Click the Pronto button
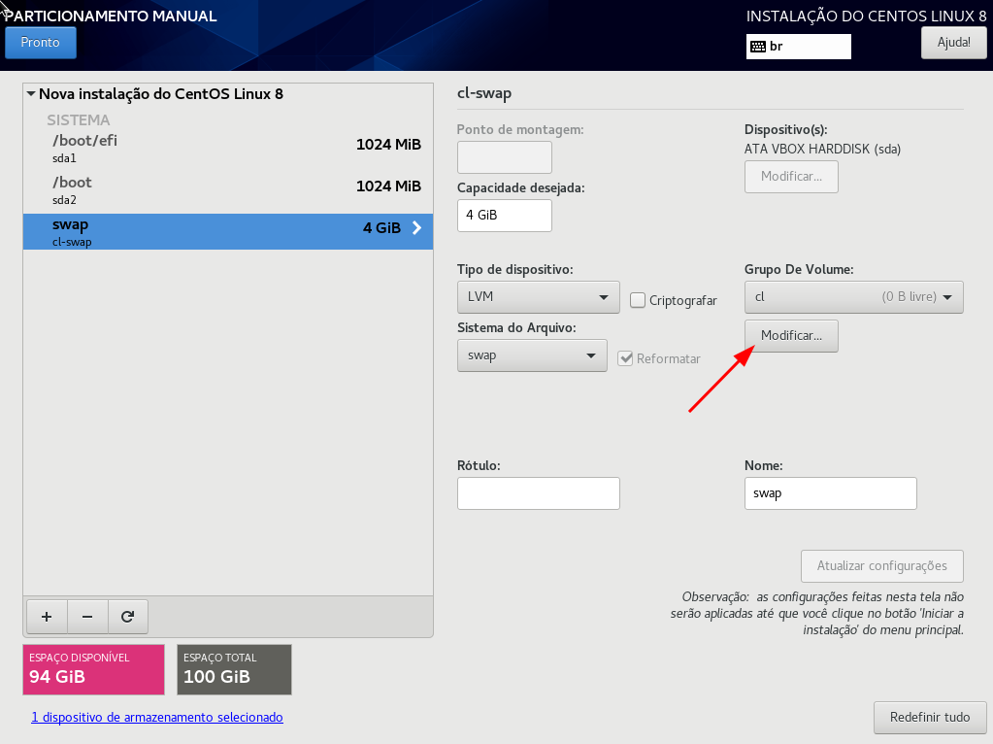 click(x=41, y=43)
